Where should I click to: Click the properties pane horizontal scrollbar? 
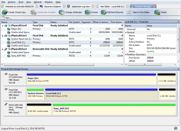tap(144, 65)
